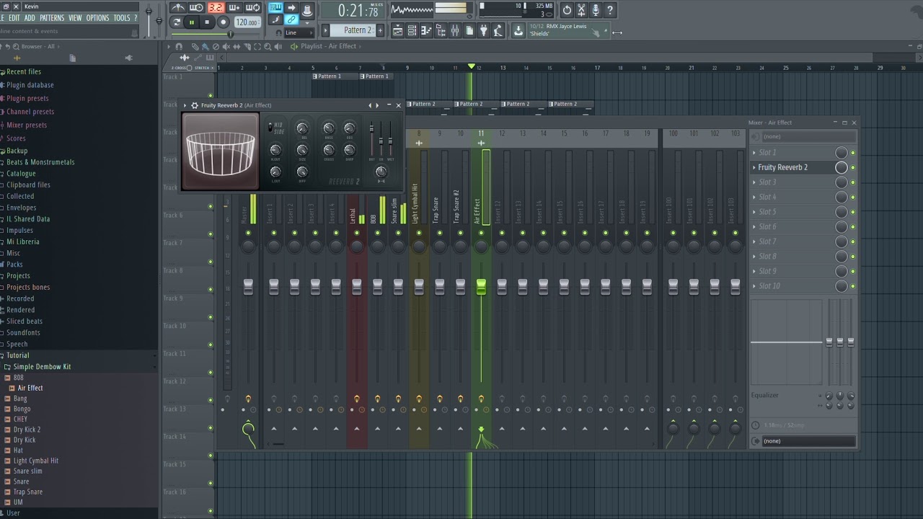Collapse the Simple Dembow Kit folder
923x519 pixels.
(42, 367)
